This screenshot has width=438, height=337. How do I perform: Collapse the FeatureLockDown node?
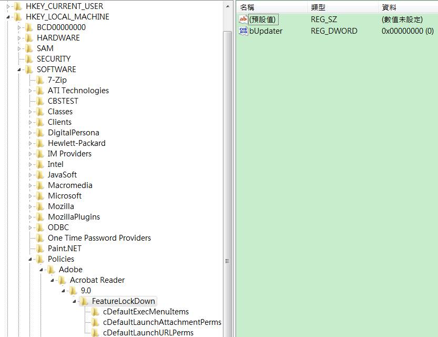[74, 301]
